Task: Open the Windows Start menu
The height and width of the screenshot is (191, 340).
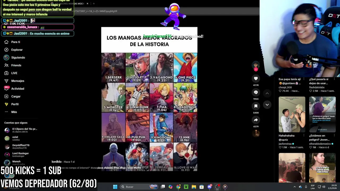Action: coord(115,187)
